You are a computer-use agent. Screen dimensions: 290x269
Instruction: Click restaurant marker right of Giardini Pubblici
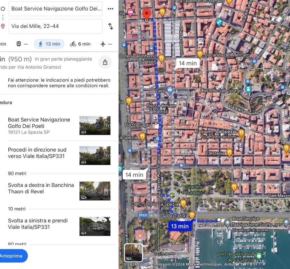coord(234,187)
